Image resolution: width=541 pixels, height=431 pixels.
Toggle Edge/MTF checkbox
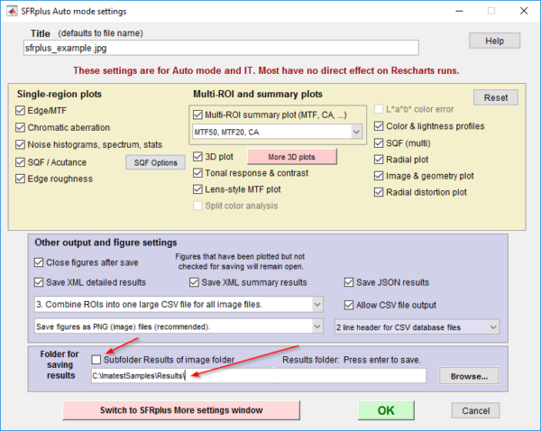[21, 111]
